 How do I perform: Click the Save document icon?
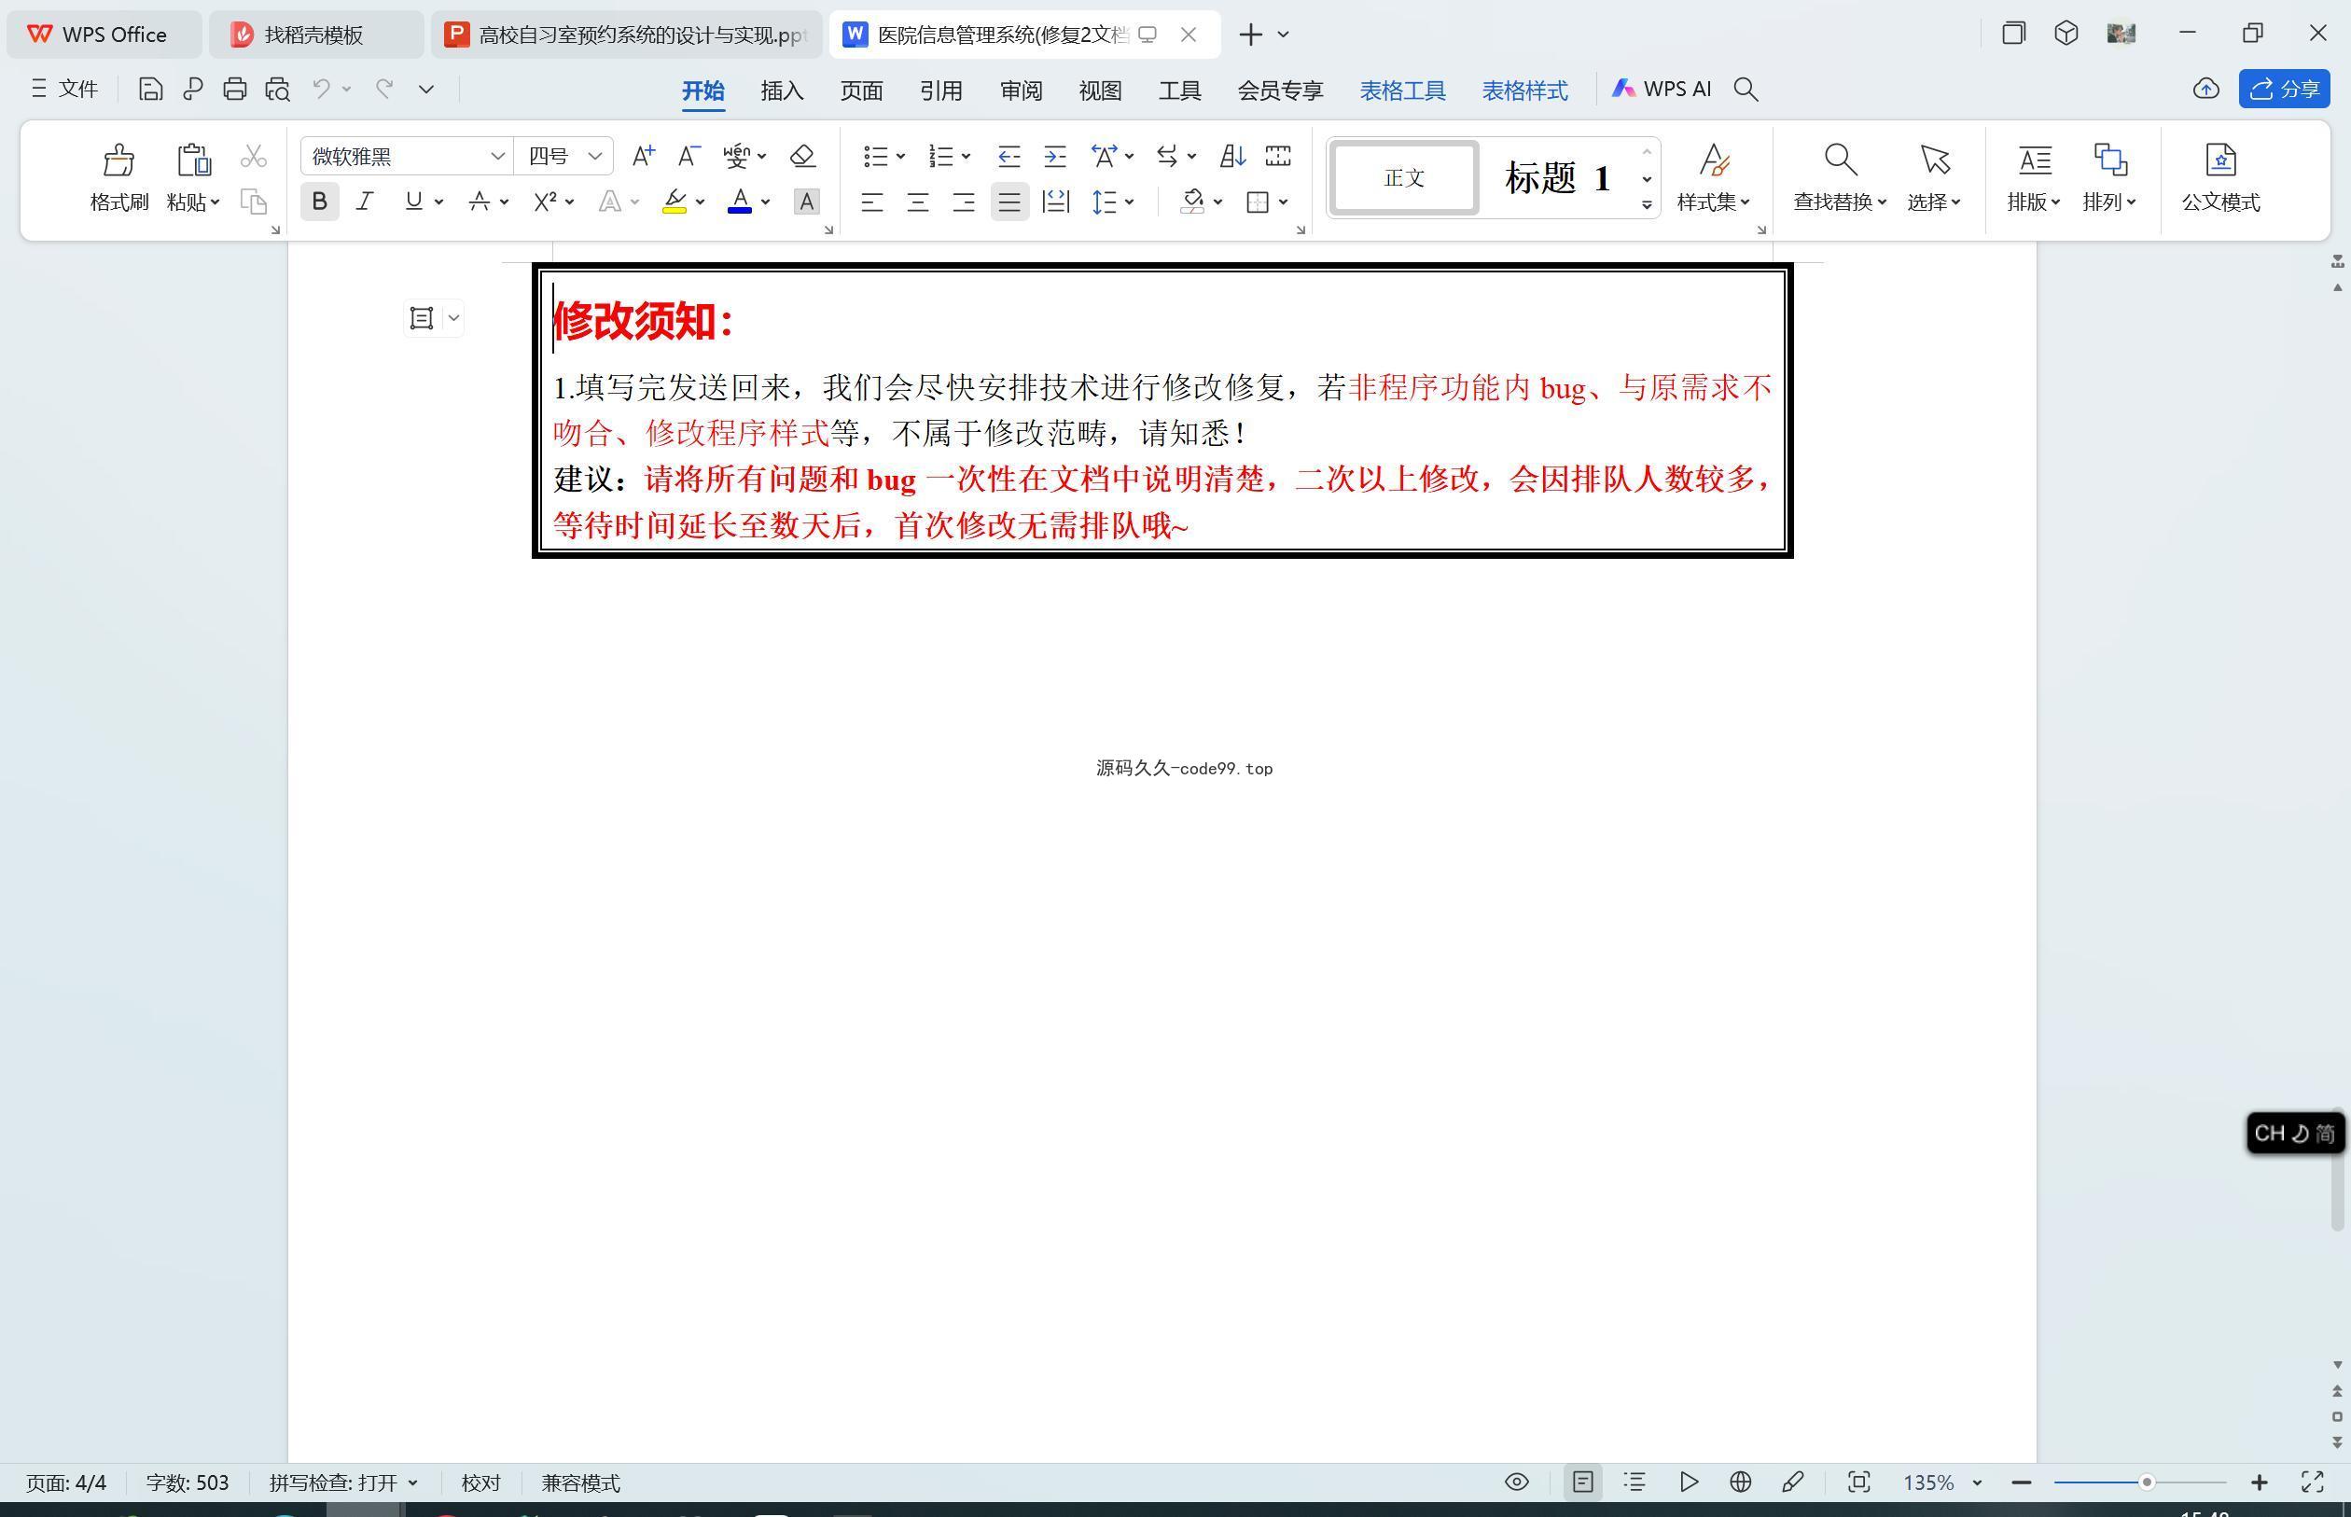pos(149,90)
